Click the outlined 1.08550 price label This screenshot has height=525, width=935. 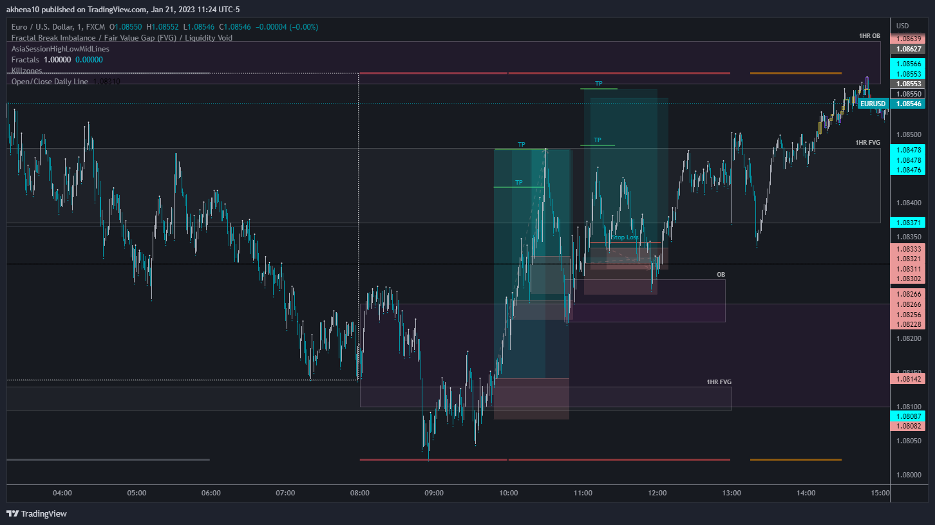pyautogui.click(x=908, y=94)
